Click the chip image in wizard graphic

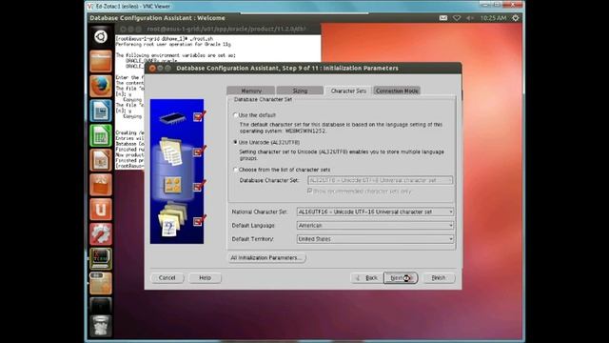(172, 117)
